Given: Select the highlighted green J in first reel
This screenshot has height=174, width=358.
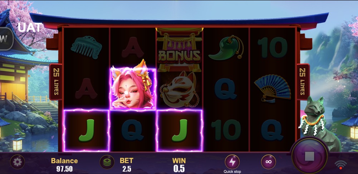Looking at the screenshot, I should (86, 130).
